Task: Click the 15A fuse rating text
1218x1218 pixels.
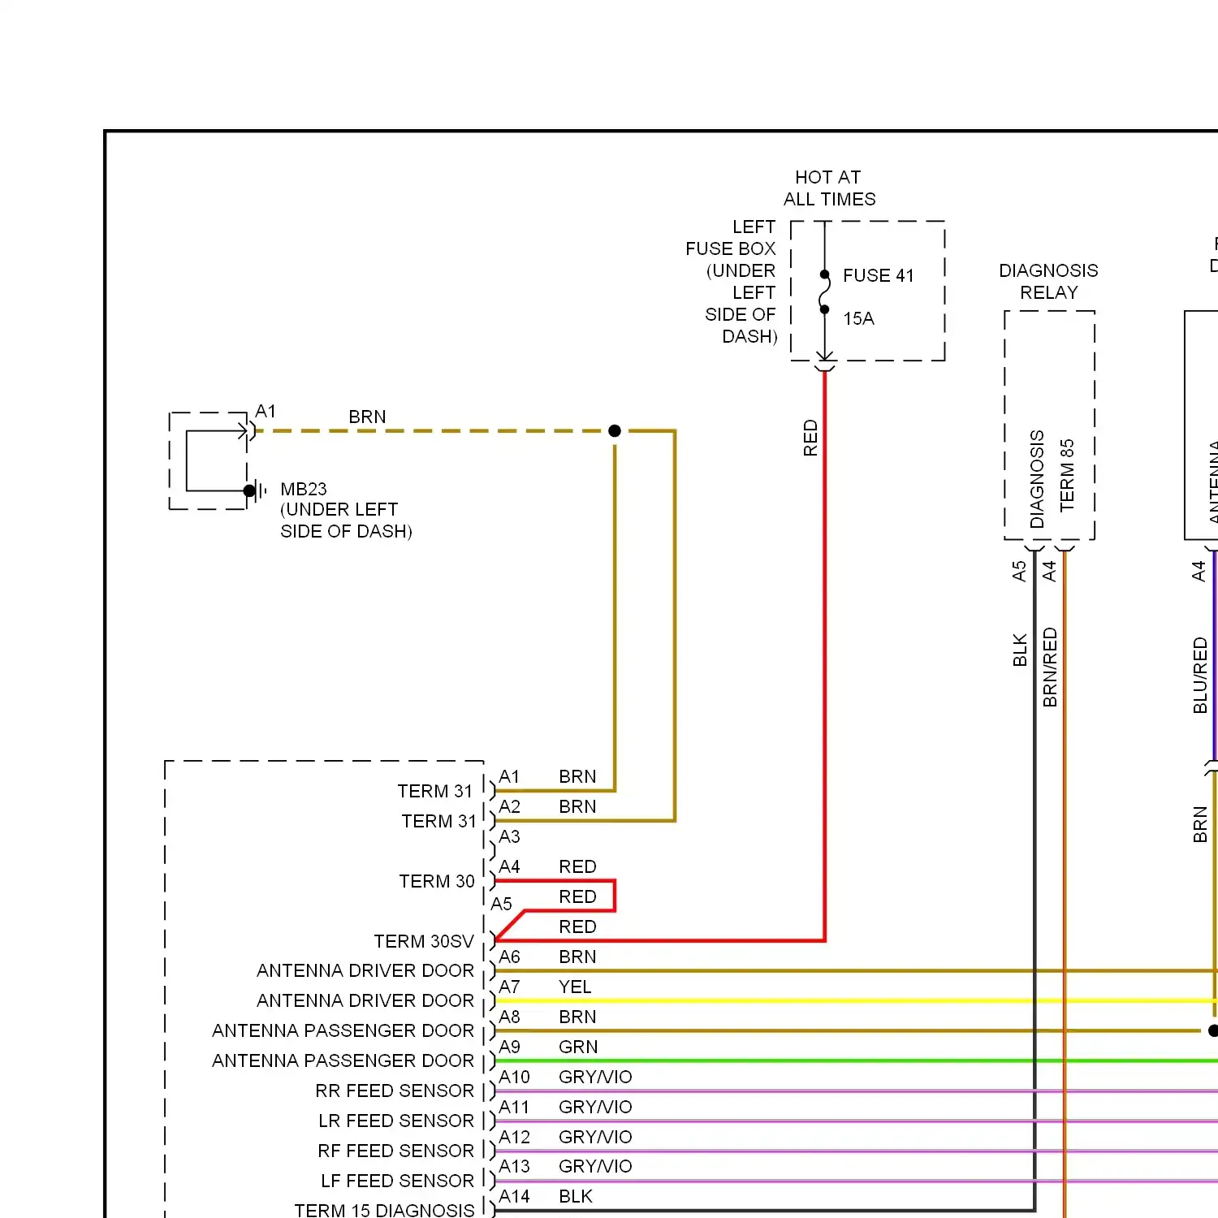Action: pos(858,319)
